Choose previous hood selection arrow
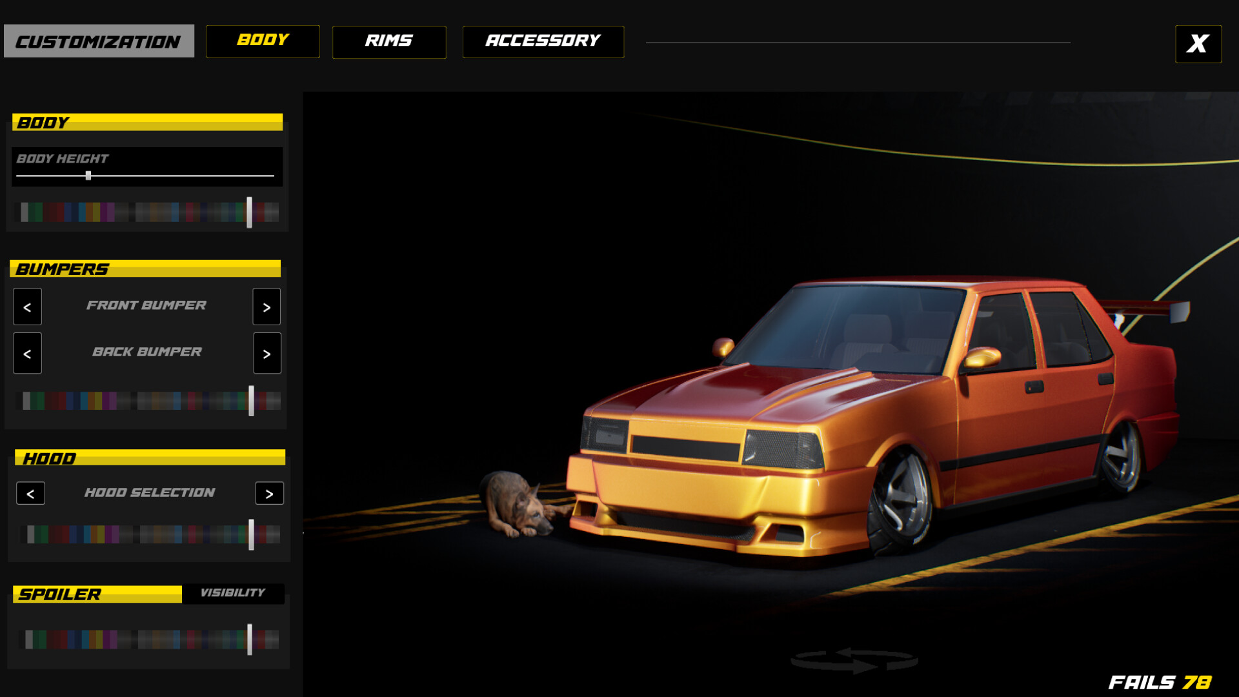Viewport: 1239px width, 697px height. pyautogui.click(x=30, y=494)
